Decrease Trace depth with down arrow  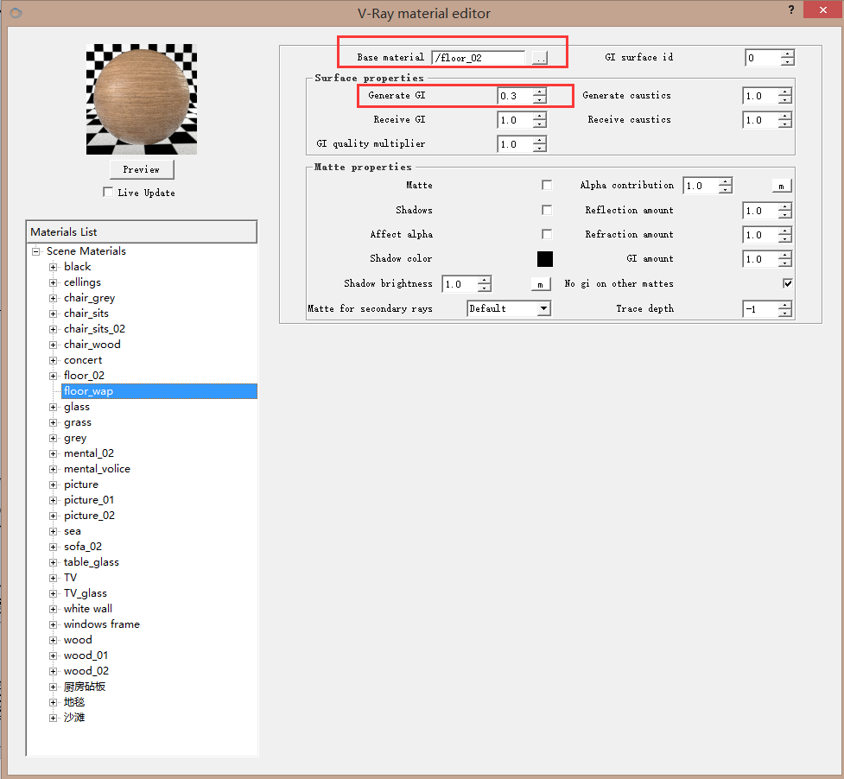(x=785, y=313)
